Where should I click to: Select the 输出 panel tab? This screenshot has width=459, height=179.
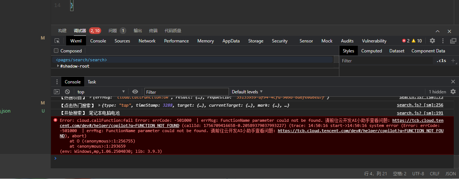click(x=138, y=31)
